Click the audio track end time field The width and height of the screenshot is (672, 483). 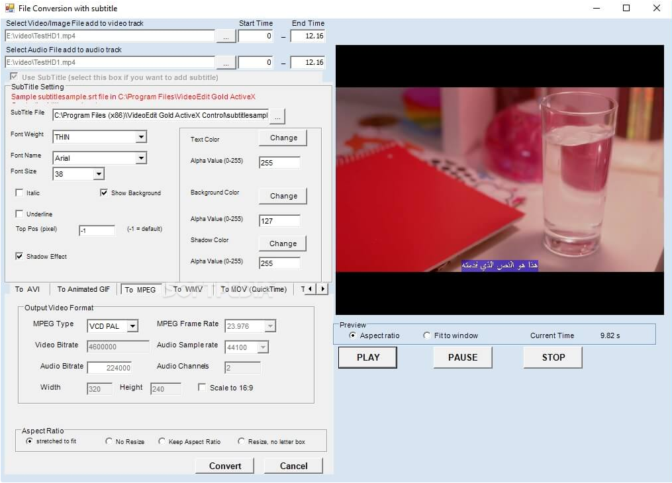[x=308, y=62]
